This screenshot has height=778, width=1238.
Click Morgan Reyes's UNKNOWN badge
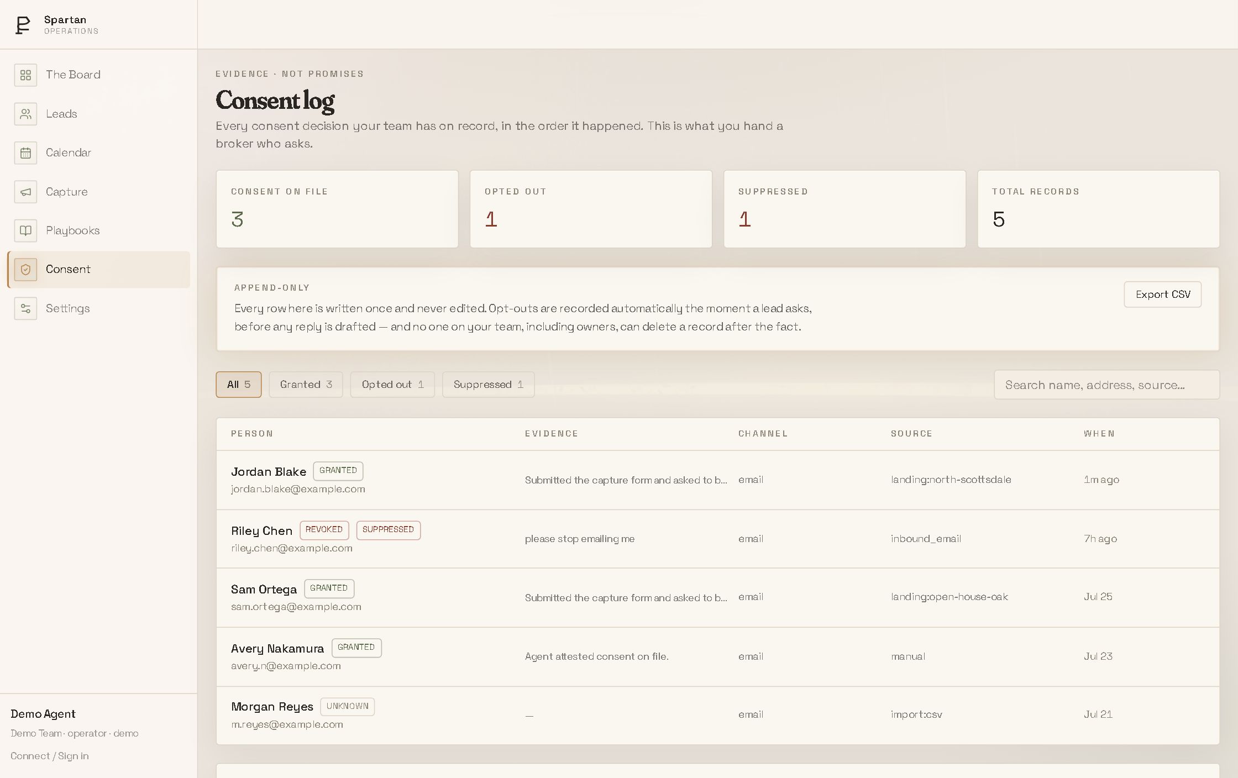tap(348, 707)
